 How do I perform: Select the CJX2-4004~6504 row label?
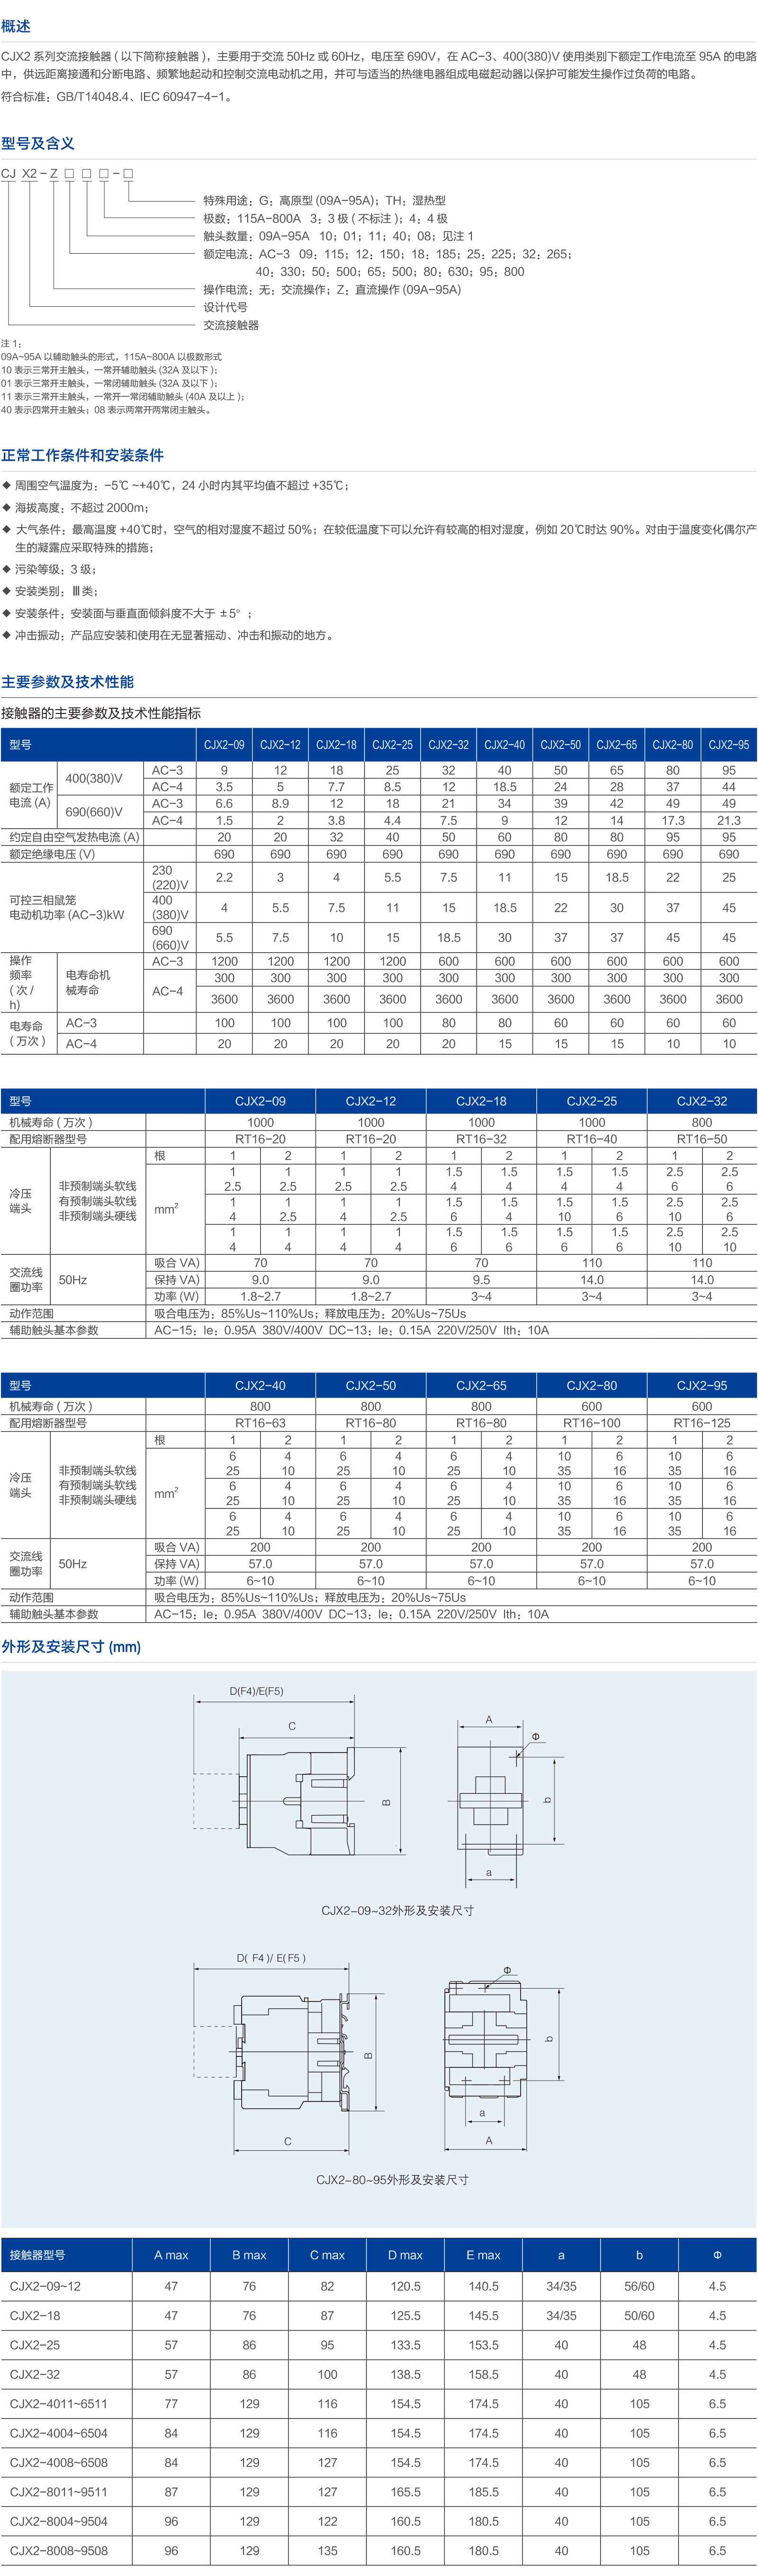tap(58, 2433)
